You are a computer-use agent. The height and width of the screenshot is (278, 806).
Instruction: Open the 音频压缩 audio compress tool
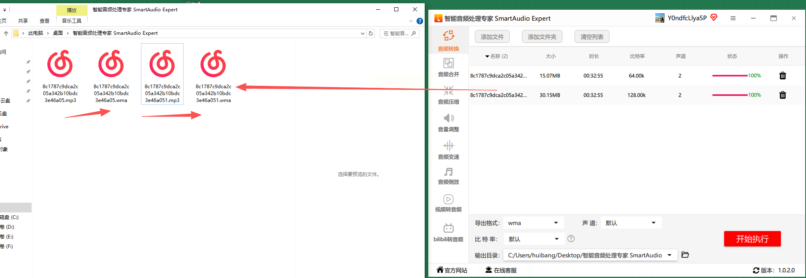pyautogui.click(x=448, y=95)
